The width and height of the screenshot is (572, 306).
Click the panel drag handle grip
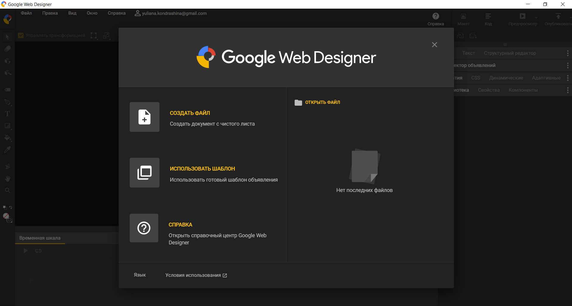[x=505, y=45]
